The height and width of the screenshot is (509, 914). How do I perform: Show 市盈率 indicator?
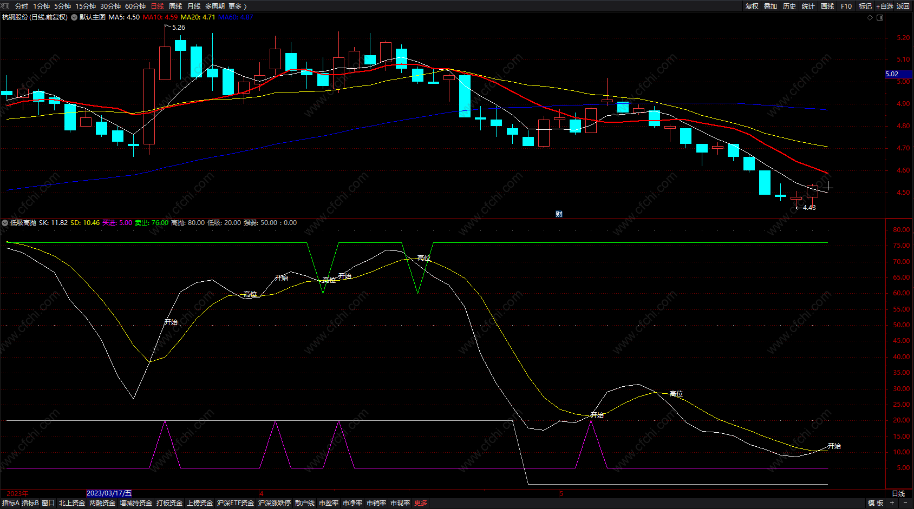329,503
